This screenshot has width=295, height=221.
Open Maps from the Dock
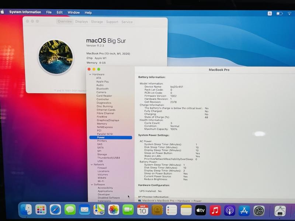(99, 210)
